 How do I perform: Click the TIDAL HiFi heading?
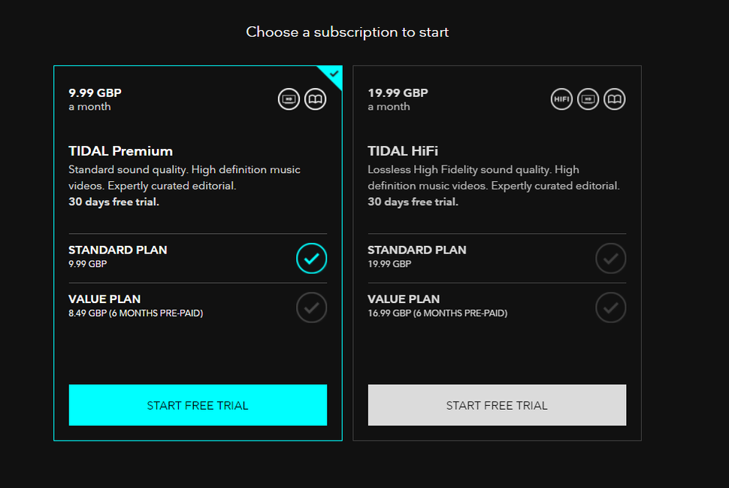[x=403, y=150]
